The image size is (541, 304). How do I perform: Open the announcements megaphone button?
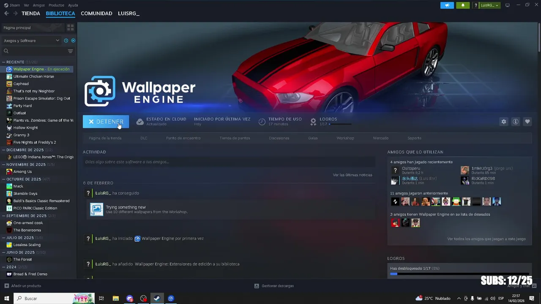[x=447, y=5]
